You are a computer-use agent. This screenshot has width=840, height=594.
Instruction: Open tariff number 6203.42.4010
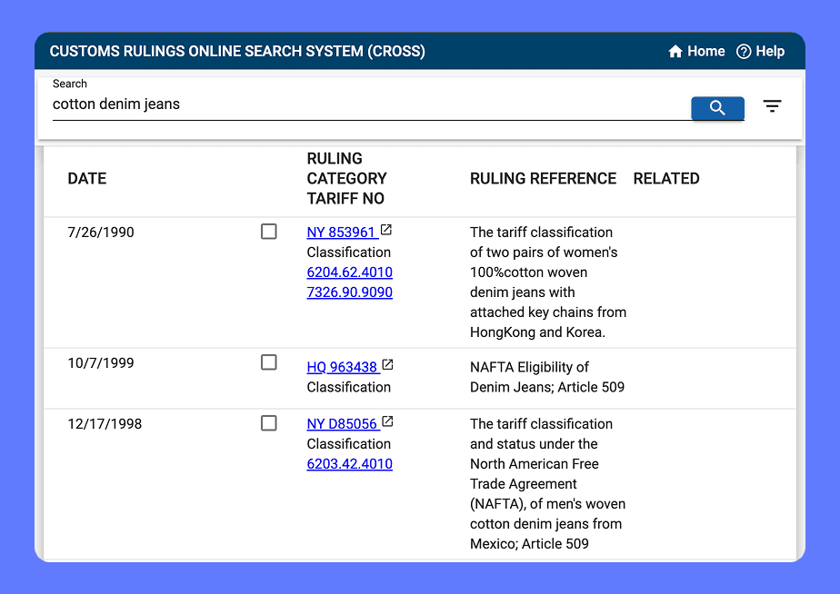(349, 464)
